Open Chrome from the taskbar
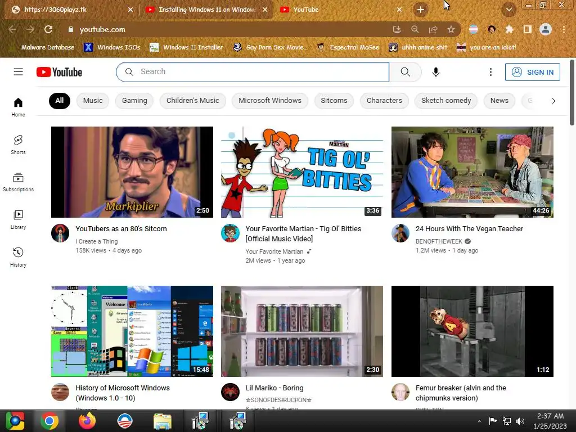Viewport: 576px width, 432px height. click(x=49, y=421)
